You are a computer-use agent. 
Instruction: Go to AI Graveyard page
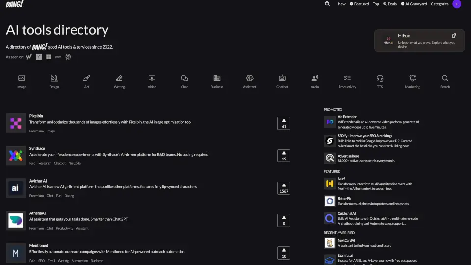pos(414,4)
